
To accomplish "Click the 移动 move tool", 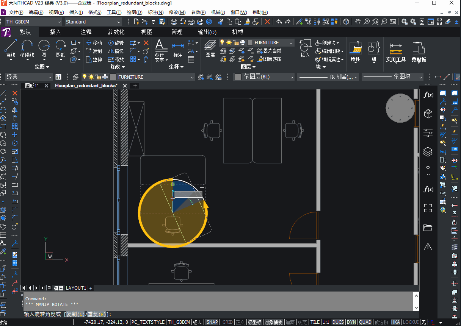I will 94,43.
